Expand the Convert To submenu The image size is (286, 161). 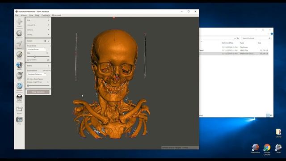[x=38, y=25]
